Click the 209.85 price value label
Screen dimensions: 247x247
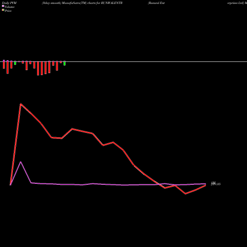[215, 184]
